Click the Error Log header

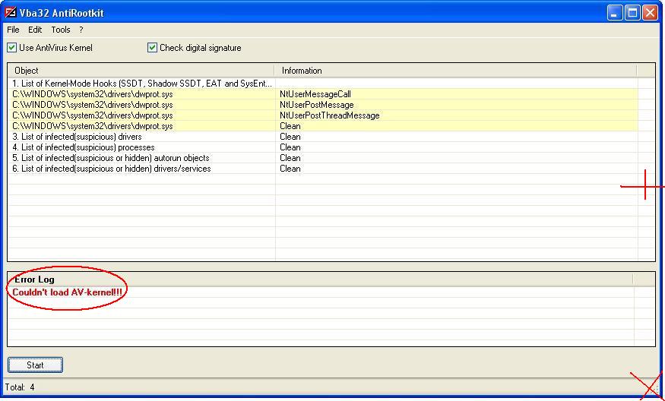click(x=35, y=279)
